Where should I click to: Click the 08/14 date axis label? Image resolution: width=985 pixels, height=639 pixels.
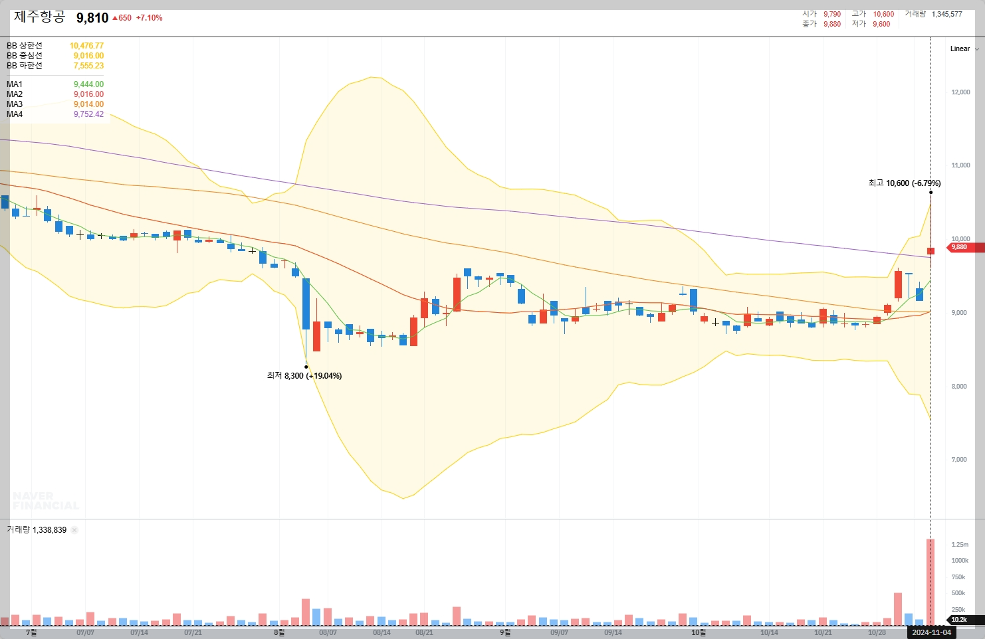382,632
